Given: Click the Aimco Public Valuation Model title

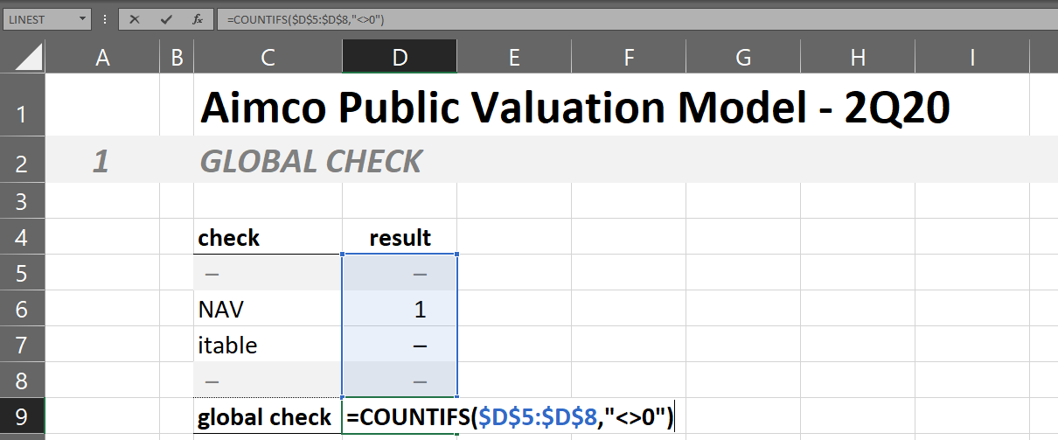Looking at the screenshot, I should click(574, 108).
